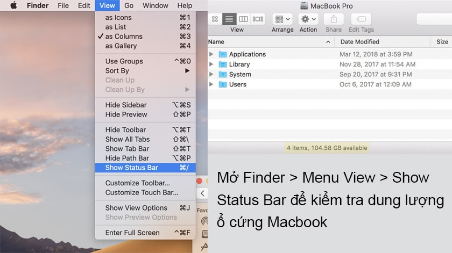Expand the System folder triangle
Screen dimensions: 452x253
(211, 74)
